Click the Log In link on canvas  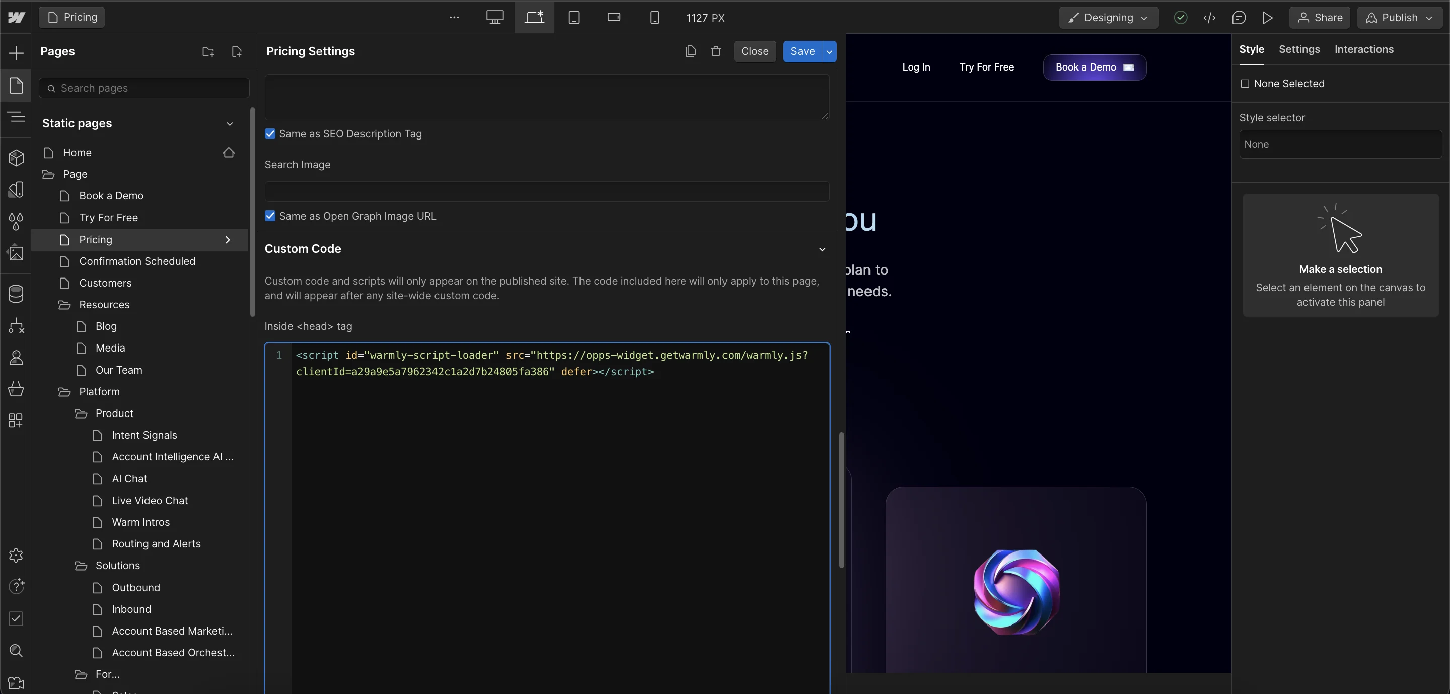click(x=916, y=67)
